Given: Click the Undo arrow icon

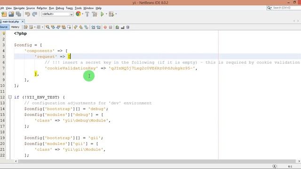Looking at the screenshot, I should point(27,14).
